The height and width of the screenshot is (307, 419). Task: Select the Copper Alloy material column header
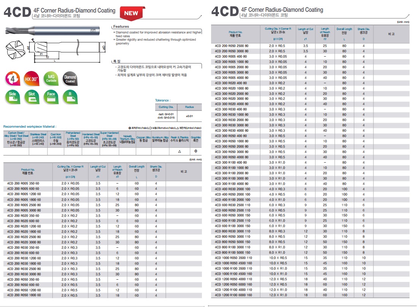point(144,139)
